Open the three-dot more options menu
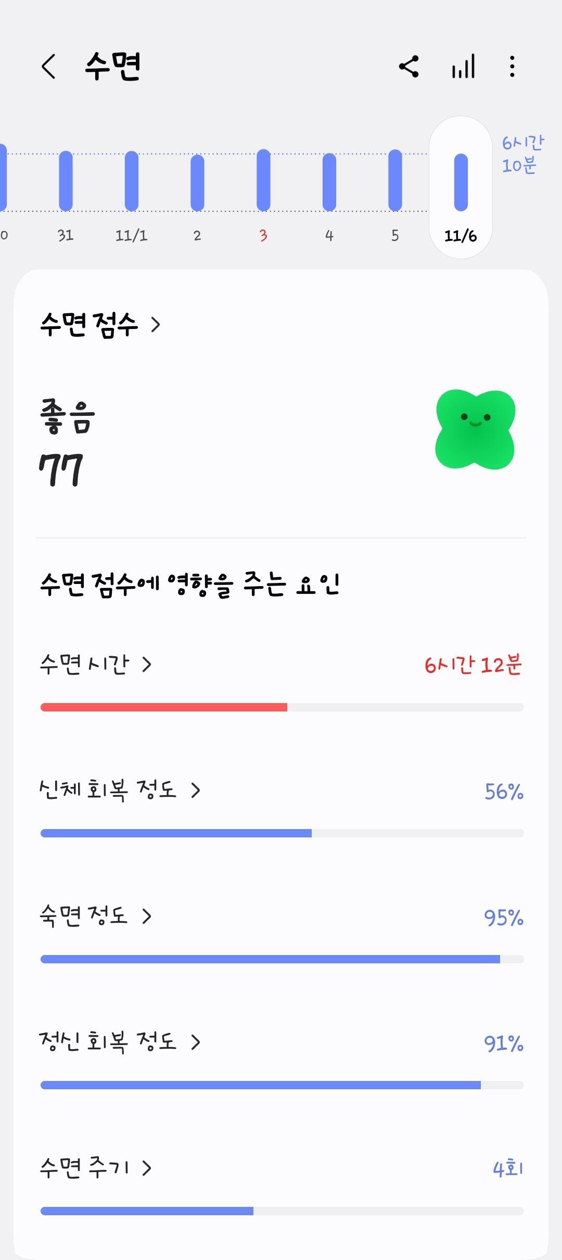 (513, 67)
